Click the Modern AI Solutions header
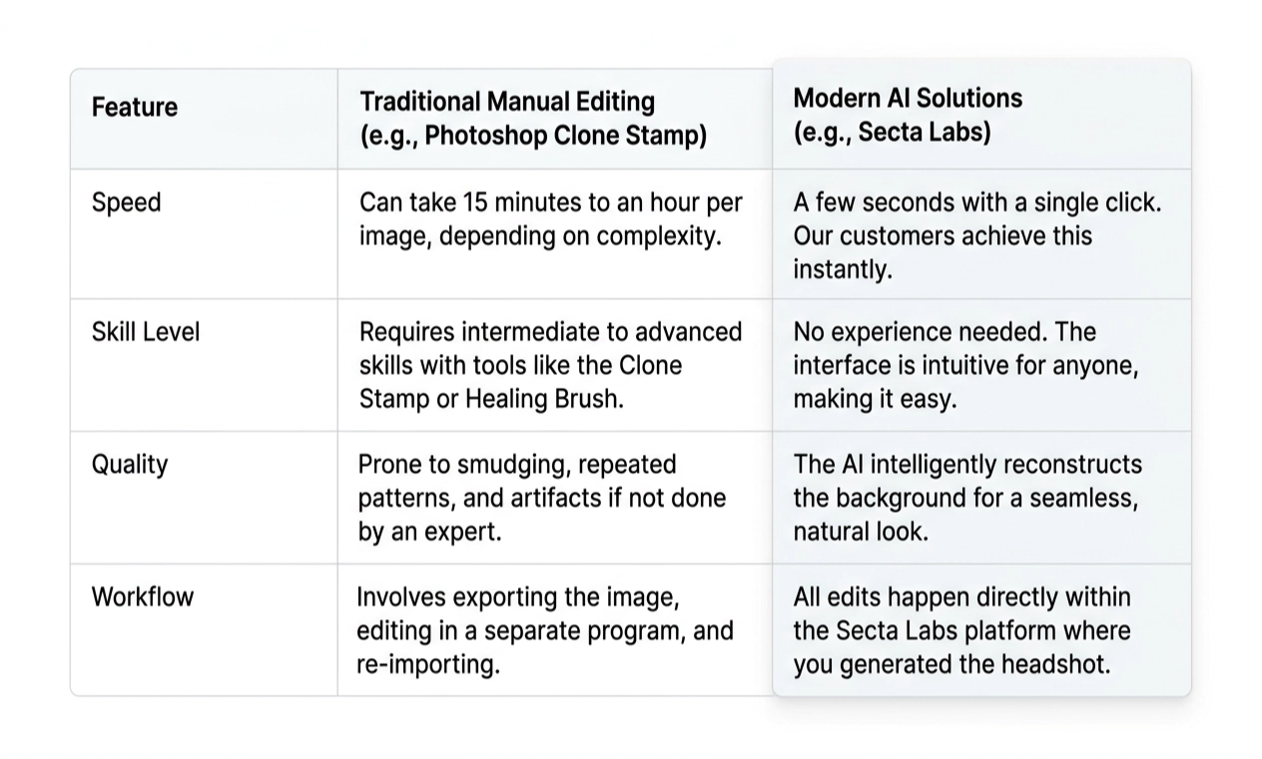 pos(908,114)
